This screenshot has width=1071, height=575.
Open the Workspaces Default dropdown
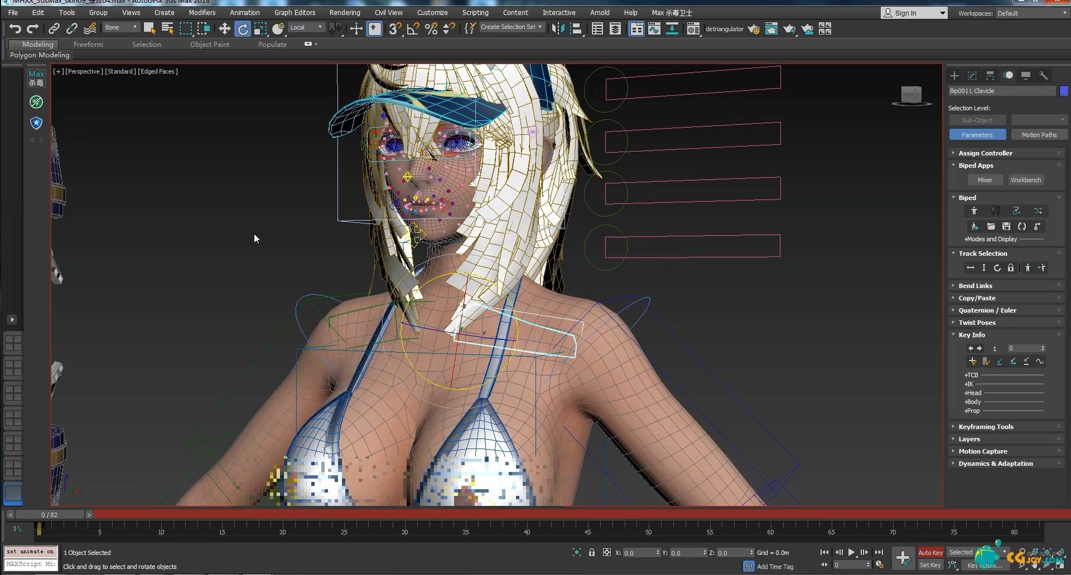click(1031, 13)
